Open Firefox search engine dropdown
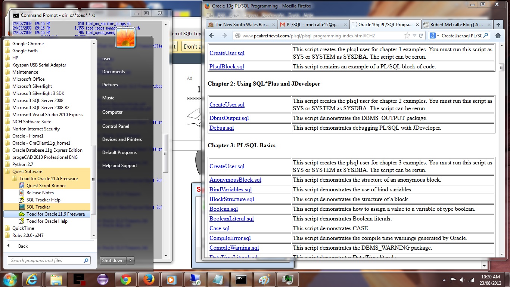 click(x=434, y=36)
